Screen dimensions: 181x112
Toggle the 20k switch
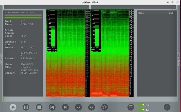point(142,110)
